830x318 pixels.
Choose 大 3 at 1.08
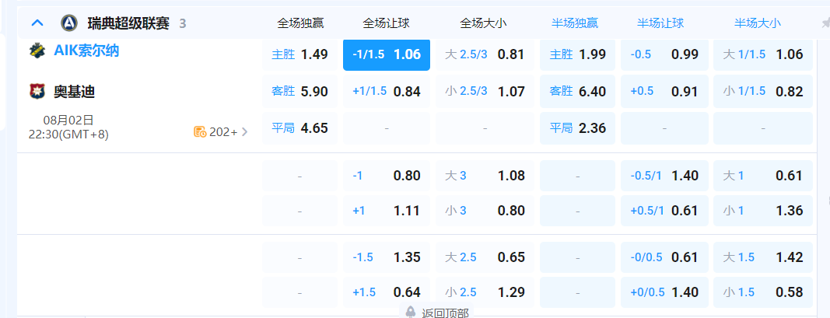(x=485, y=176)
